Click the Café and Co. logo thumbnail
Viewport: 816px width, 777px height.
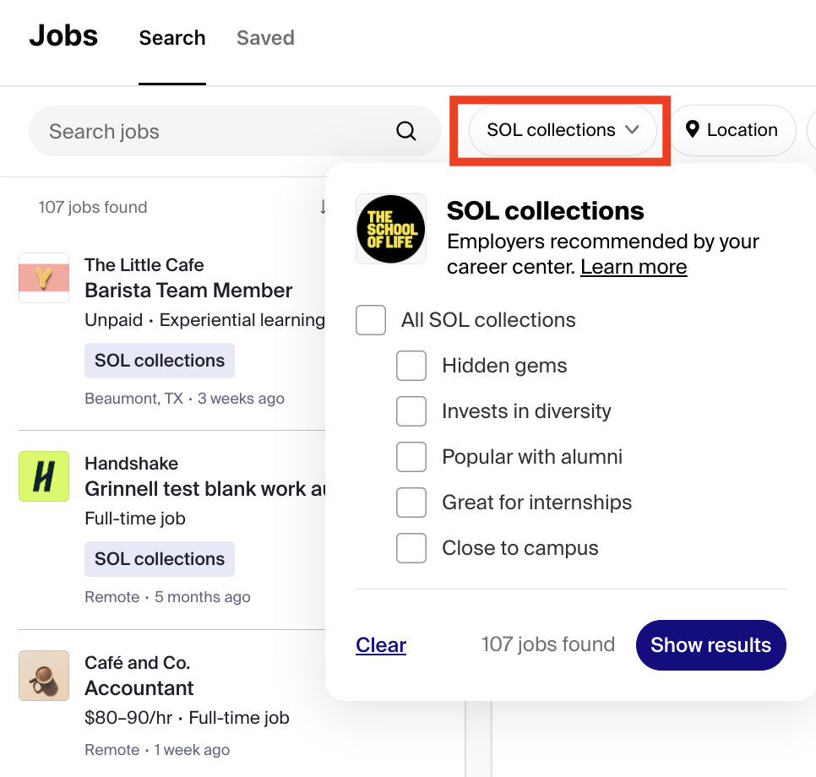coord(44,676)
